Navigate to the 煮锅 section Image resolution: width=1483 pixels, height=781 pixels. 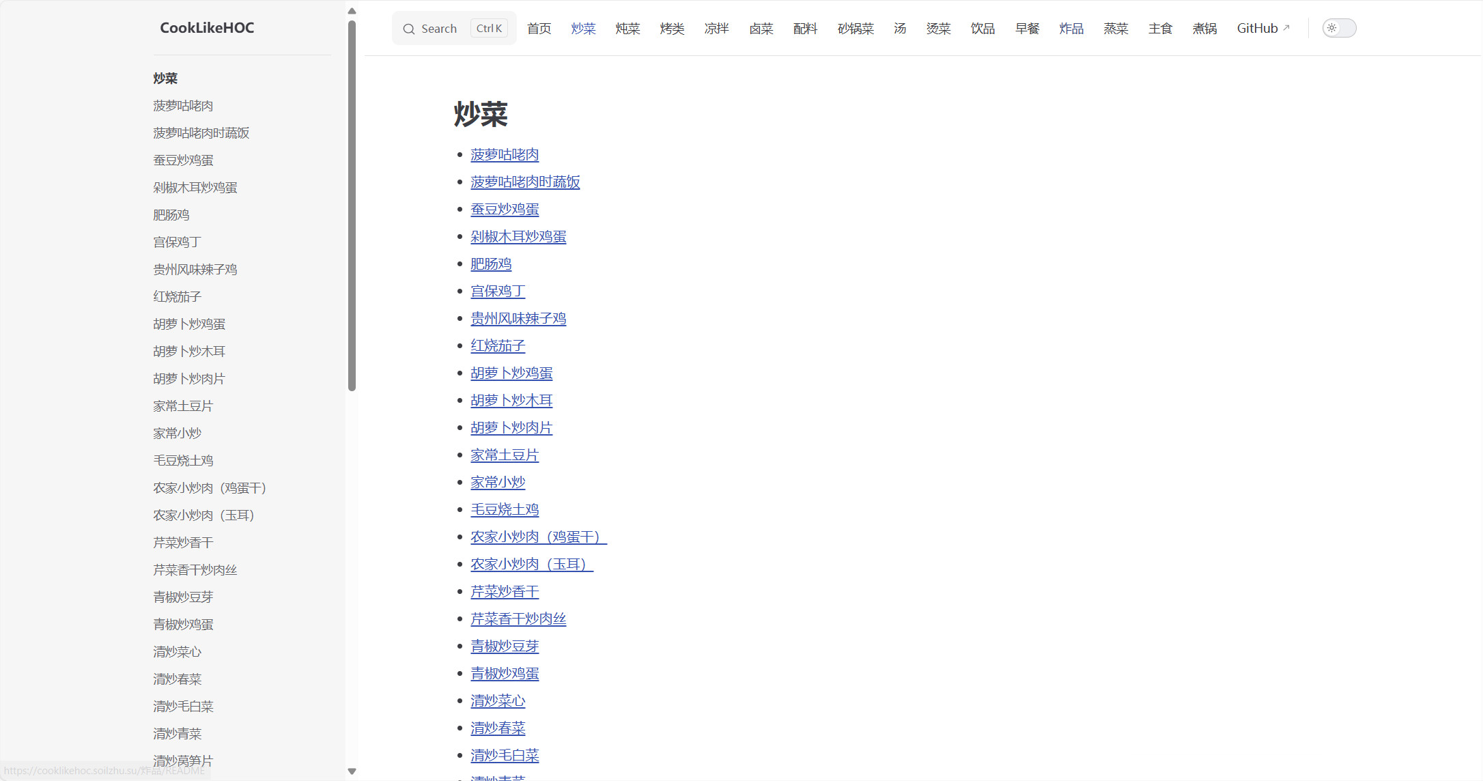1204,28
